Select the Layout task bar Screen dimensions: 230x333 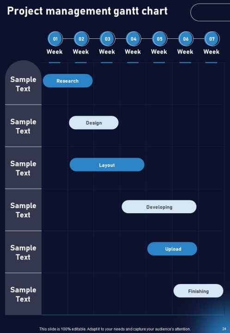click(x=107, y=165)
